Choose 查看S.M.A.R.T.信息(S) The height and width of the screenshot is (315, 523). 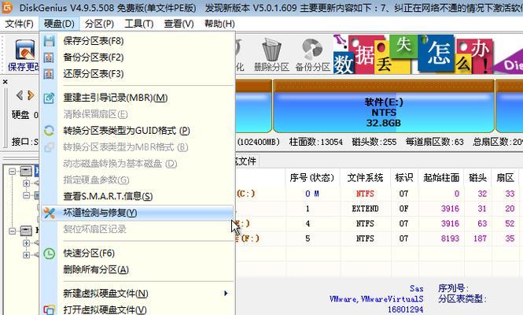[138, 196]
